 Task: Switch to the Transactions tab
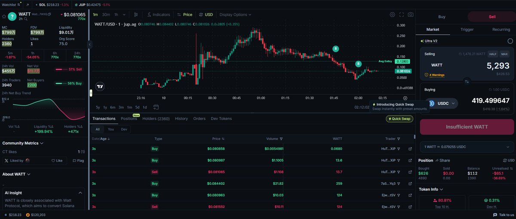104,119
